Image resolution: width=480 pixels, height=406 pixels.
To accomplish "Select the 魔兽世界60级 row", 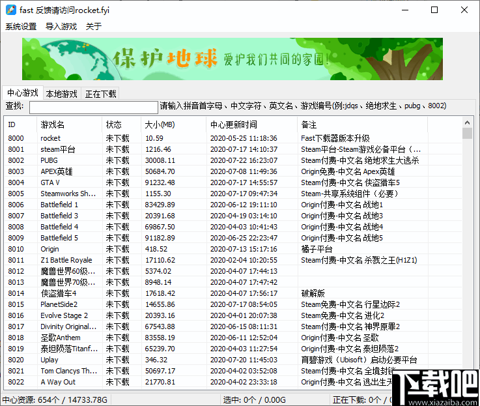I will pyautogui.click(x=233, y=271).
